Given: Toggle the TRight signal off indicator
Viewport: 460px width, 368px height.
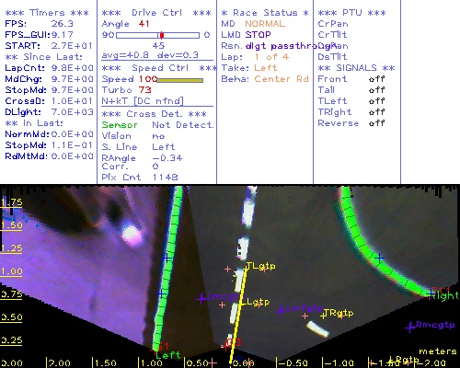Looking at the screenshot, I should tap(377, 112).
